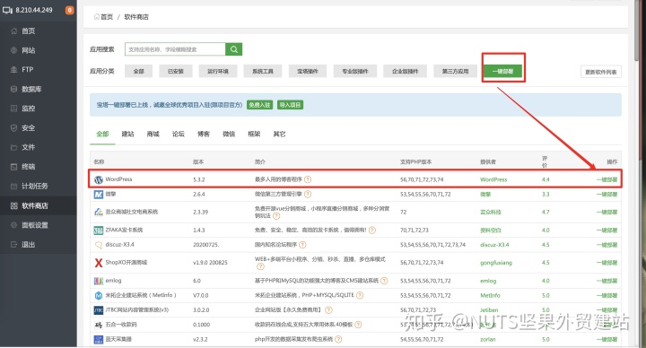Click 一键部署 link in 微擎 row
The width and height of the screenshot is (646, 348).
click(x=607, y=194)
